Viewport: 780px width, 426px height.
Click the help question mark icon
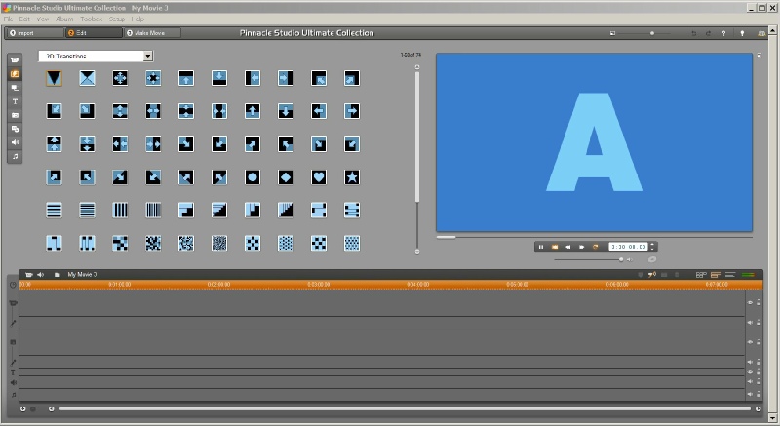click(x=723, y=33)
